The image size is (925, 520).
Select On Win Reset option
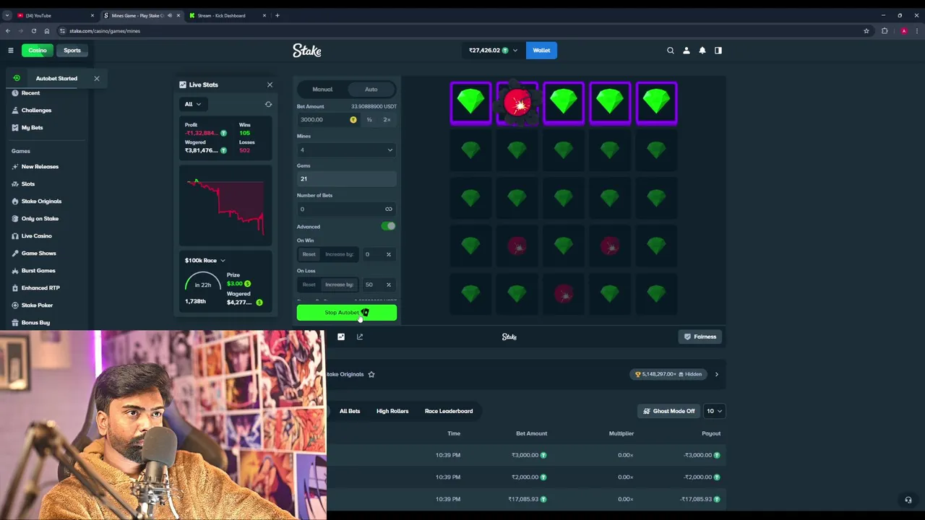pos(309,254)
